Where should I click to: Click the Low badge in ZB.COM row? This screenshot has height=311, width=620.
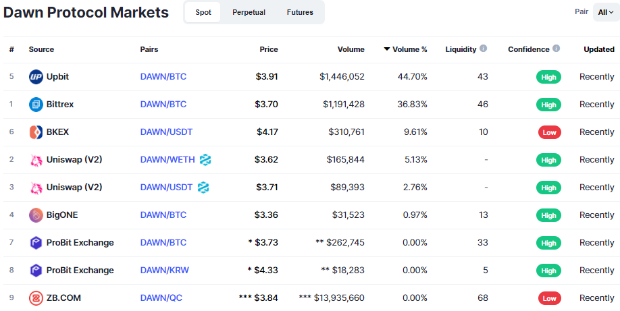549,298
